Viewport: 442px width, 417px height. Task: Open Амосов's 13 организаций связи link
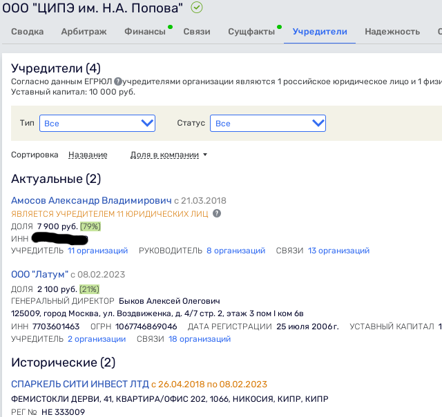(x=338, y=251)
